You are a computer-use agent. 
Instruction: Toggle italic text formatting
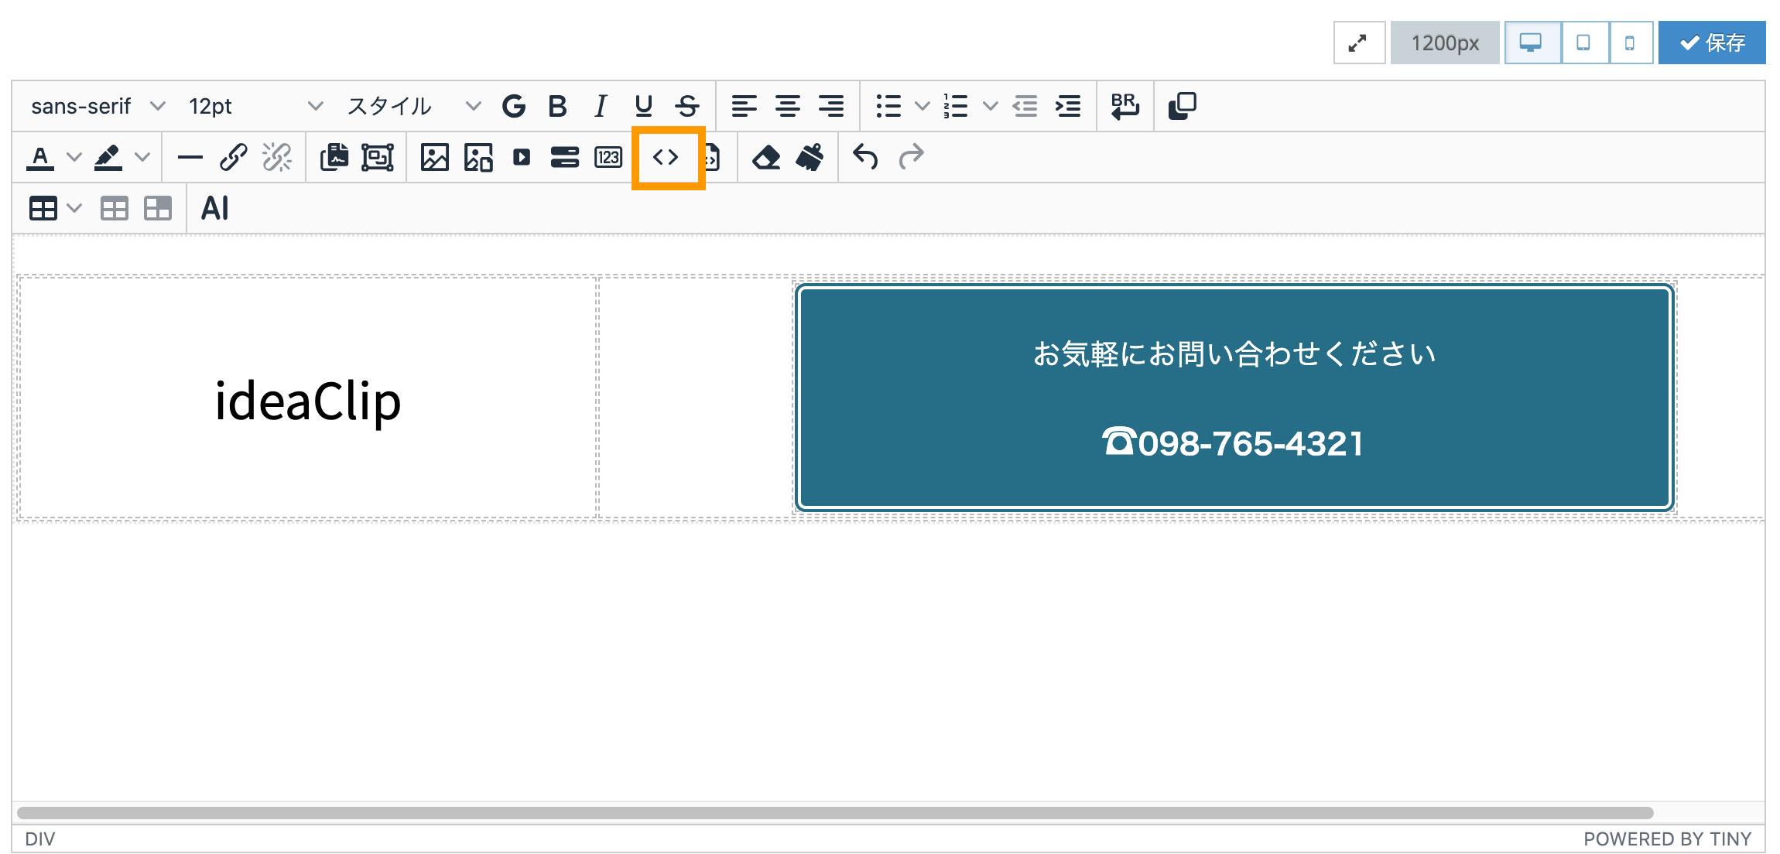pos(600,106)
